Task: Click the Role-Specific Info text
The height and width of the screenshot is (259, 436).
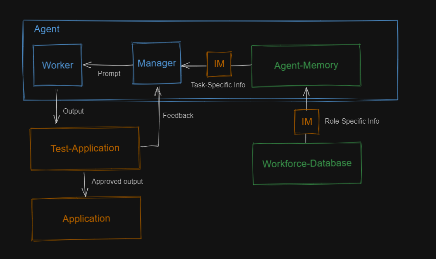Action: click(x=352, y=121)
